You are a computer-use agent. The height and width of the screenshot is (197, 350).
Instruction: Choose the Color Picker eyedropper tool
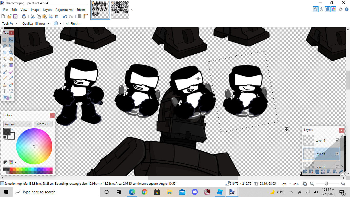pos(11,78)
